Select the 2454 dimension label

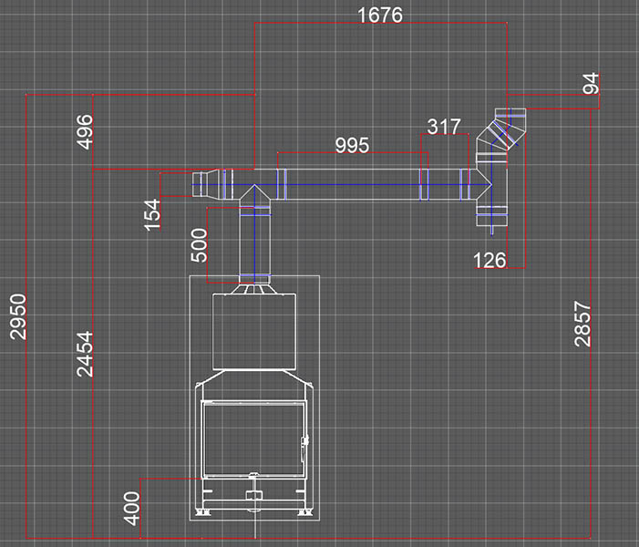(85, 354)
